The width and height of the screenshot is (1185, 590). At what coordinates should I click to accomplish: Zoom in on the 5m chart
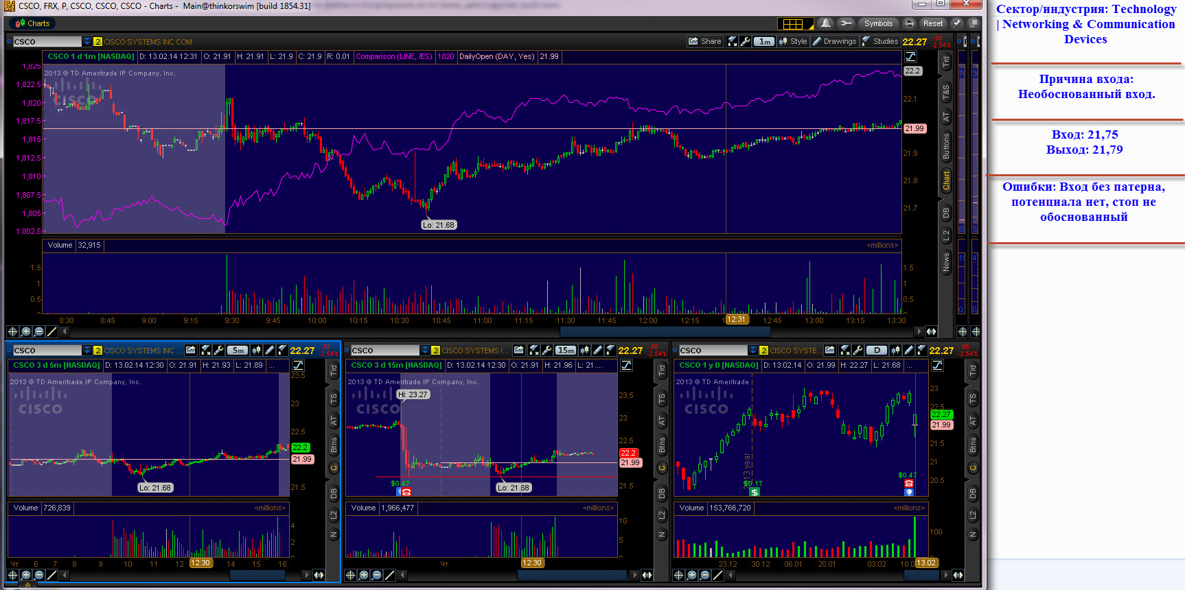(x=25, y=575)
